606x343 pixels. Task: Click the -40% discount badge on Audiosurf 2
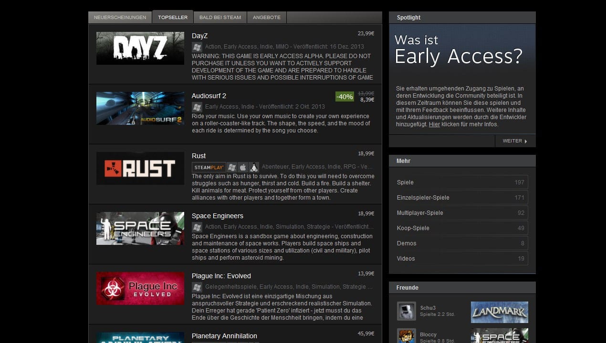tap(345, 97)
